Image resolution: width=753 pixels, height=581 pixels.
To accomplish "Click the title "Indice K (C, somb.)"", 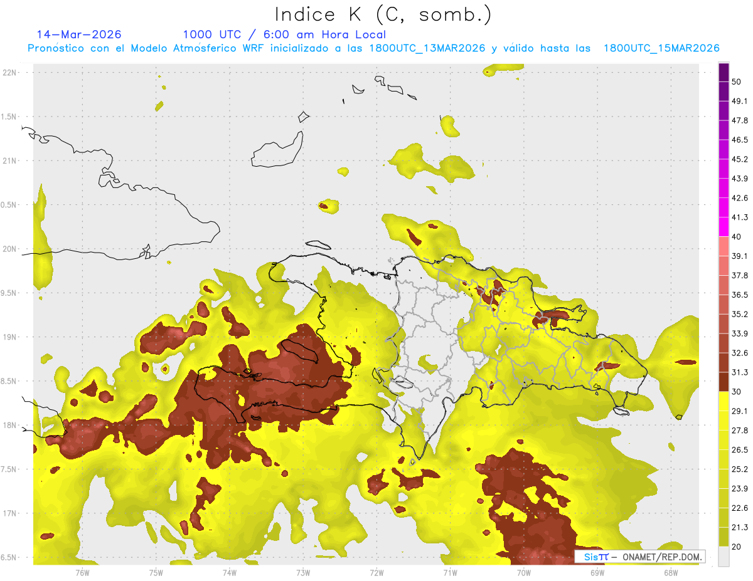I will (383, 15).
